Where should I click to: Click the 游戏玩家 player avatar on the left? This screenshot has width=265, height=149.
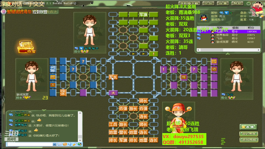[31, 76]
